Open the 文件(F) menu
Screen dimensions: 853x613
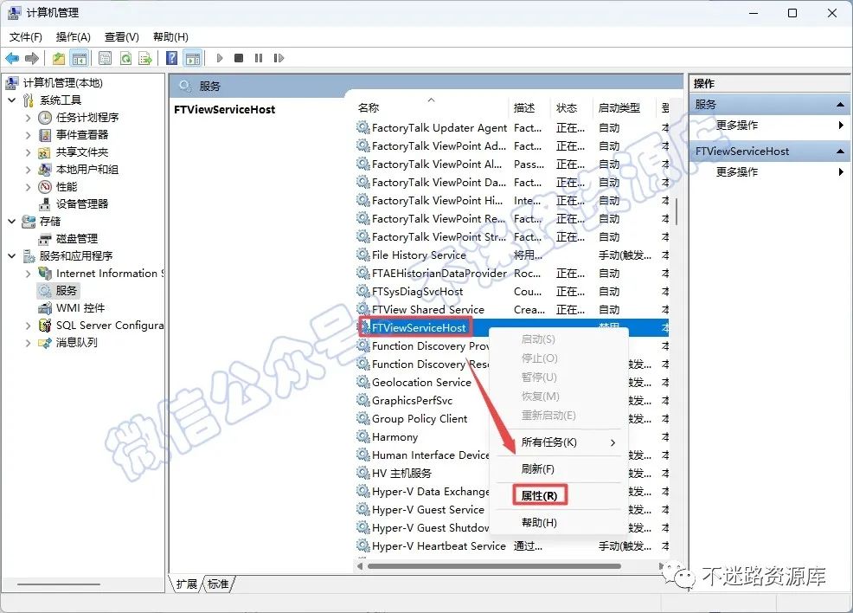click(26, 37)
